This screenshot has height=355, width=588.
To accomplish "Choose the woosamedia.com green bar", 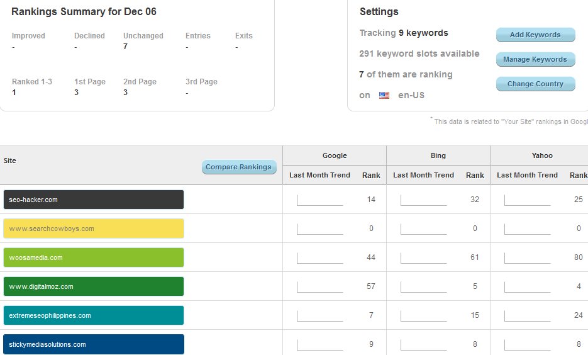I will [x=94, y=257].
